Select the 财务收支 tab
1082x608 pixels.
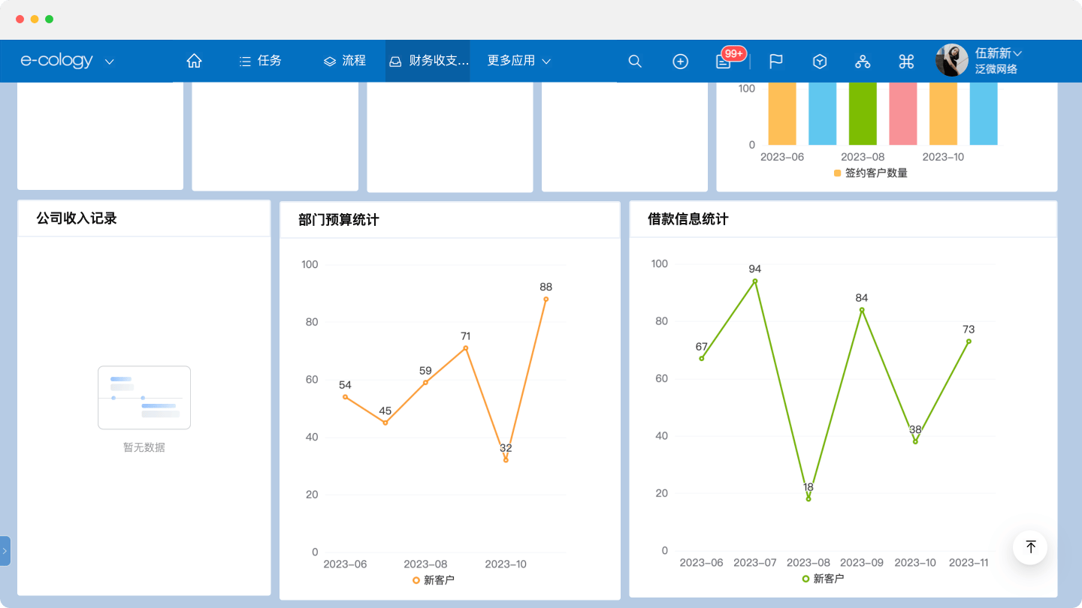click(x=428, y=61)
